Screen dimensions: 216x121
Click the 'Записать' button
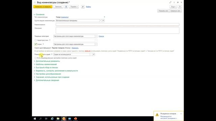pos(58,7)
